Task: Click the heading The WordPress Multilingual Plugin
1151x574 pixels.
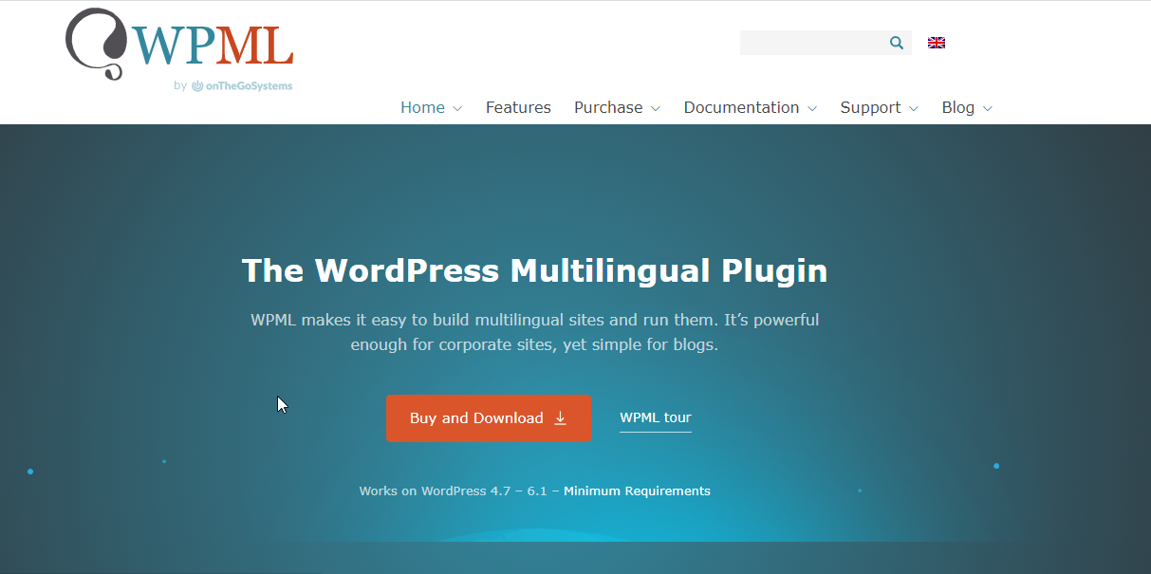Action: (534, 270)
